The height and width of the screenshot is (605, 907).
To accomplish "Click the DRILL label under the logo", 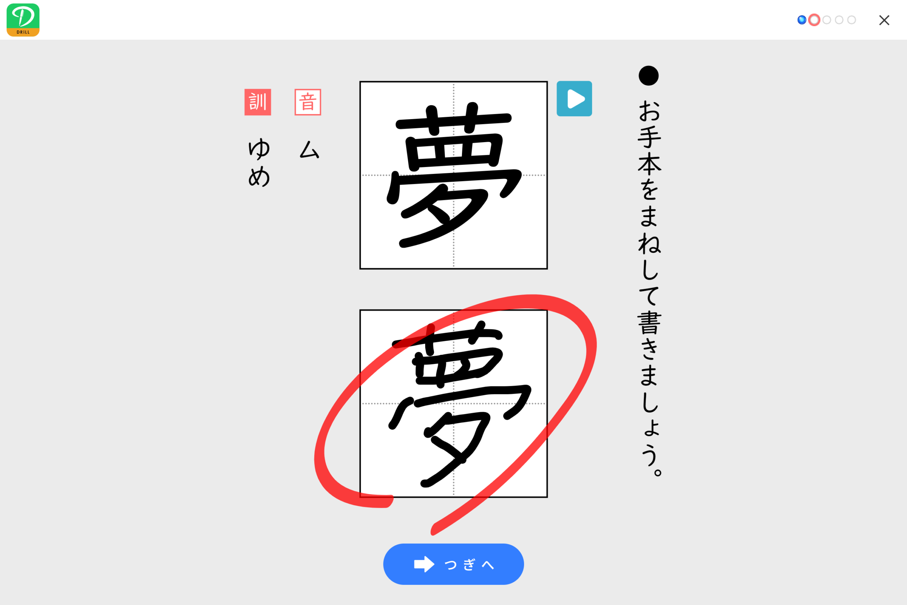I will 23,32.
